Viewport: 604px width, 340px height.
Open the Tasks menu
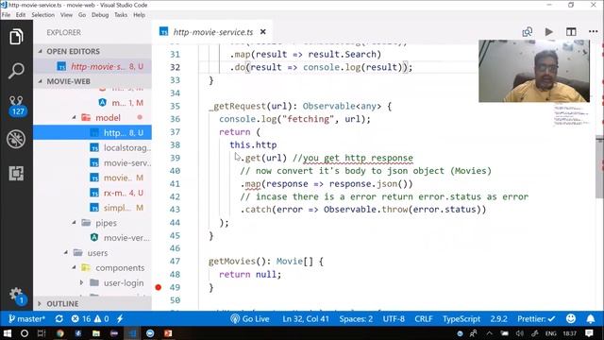click(x=121, y=15)
